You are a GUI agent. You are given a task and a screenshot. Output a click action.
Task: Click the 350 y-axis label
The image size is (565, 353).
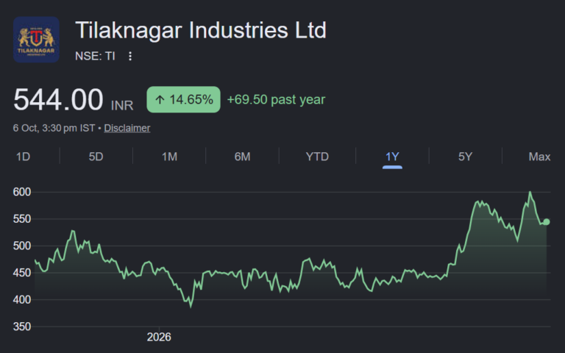click(x=22, y=327)
